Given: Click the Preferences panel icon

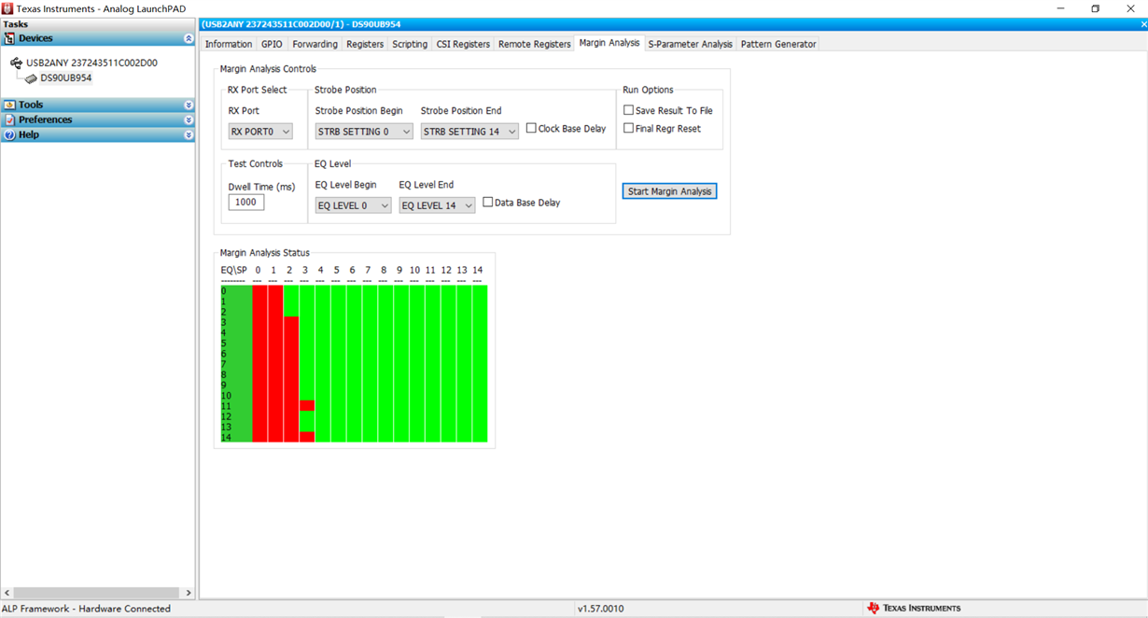Looking at the screenshot, I should pyautogui.click(x=9, y=119).
